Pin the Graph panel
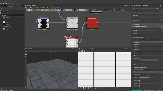 click(x=126, y=6)
